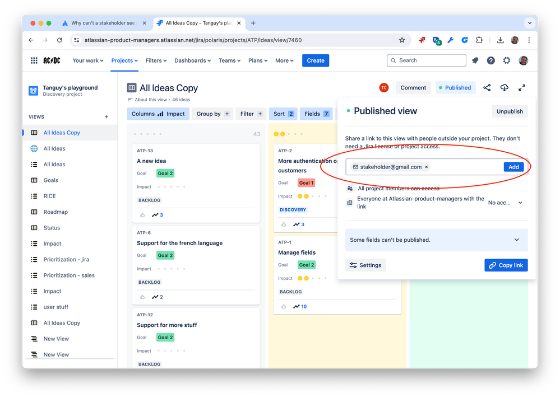Image resolution: width=560 pixels, height=398 pixels.
Task: Remove stakeholder@gmail.com email chip
Action: pos(427,167)
